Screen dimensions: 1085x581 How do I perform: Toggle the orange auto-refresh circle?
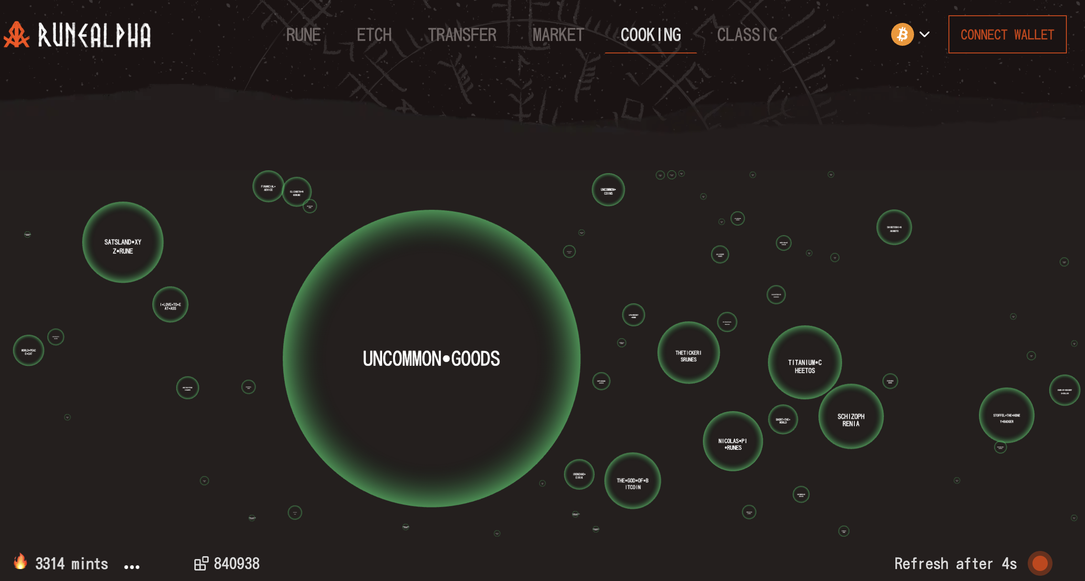pyautogui.click(x=1040, y=563)
